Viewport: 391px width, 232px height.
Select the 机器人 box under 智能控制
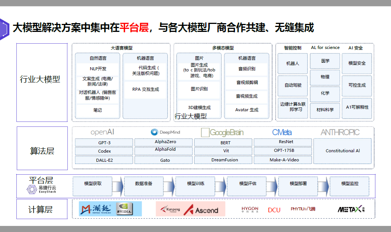(293, 64)
